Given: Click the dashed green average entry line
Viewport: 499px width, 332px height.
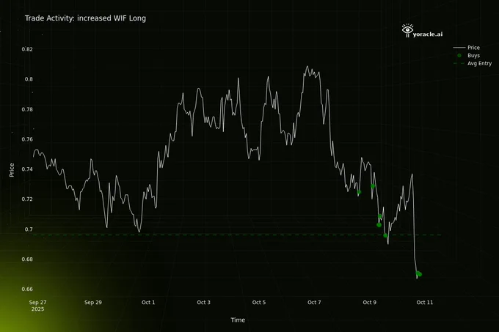Looking at the screenshot, I should 237,235.
